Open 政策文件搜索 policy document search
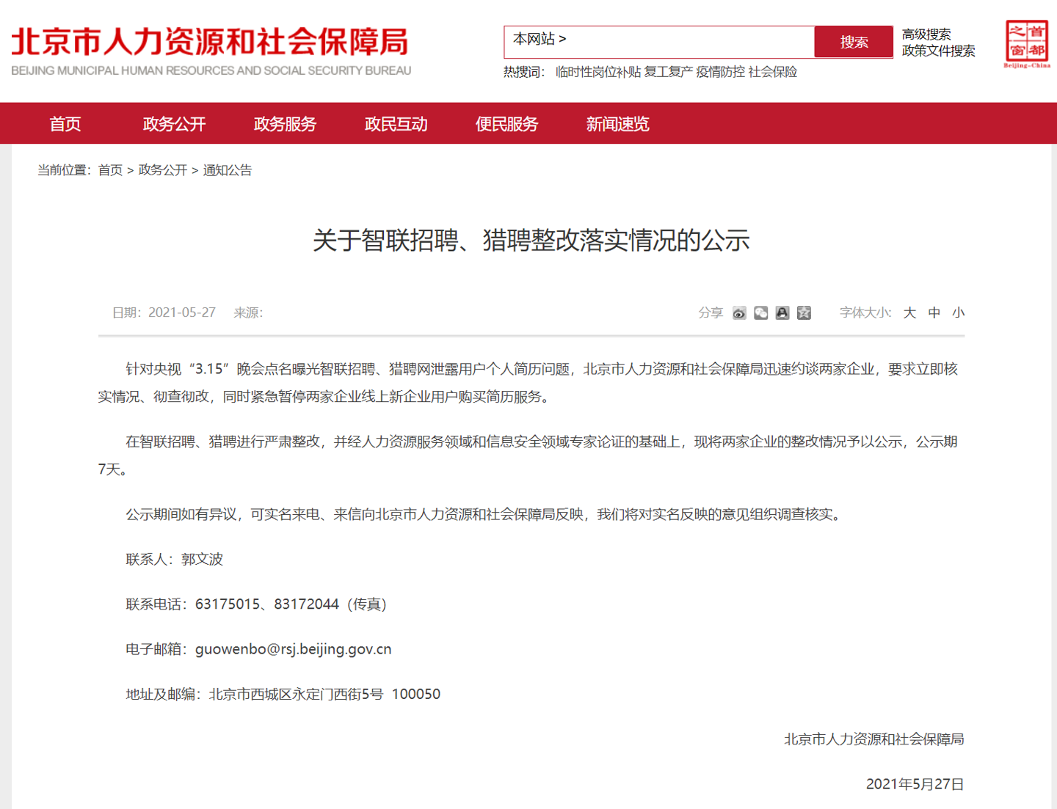The height and width of the screenshot is (809, 1057). pyautogui.click(x=938, y=51)
